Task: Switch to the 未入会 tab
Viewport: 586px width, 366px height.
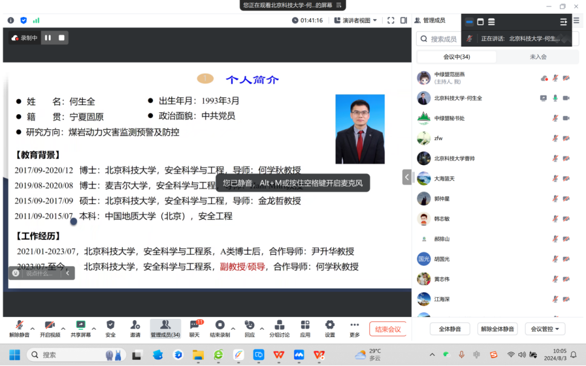Action: tap(538, 57)
